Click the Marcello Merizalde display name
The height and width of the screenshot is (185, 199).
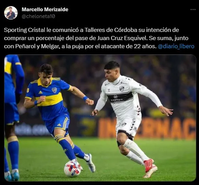pos(45,10)
